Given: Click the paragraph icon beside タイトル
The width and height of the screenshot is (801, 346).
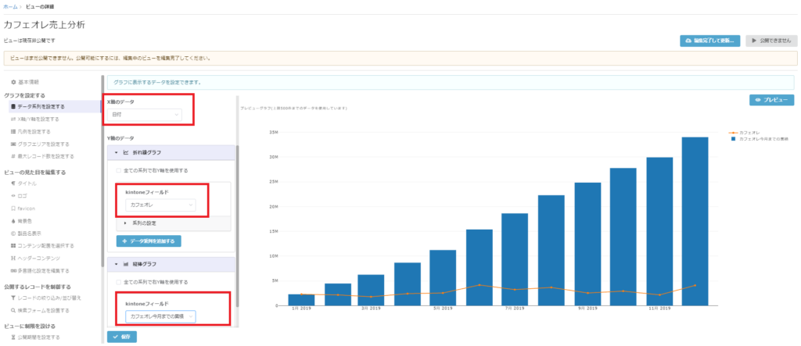Looking at the screenshot, I should click(13, 184).
